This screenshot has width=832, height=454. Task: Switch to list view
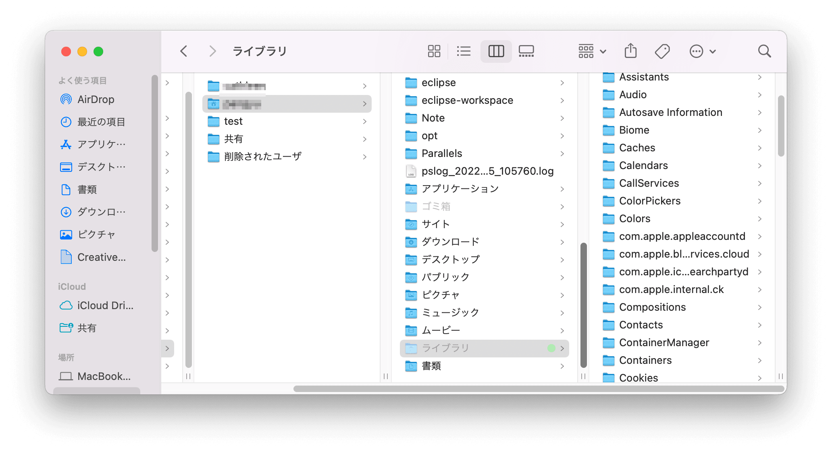[464, 51]
